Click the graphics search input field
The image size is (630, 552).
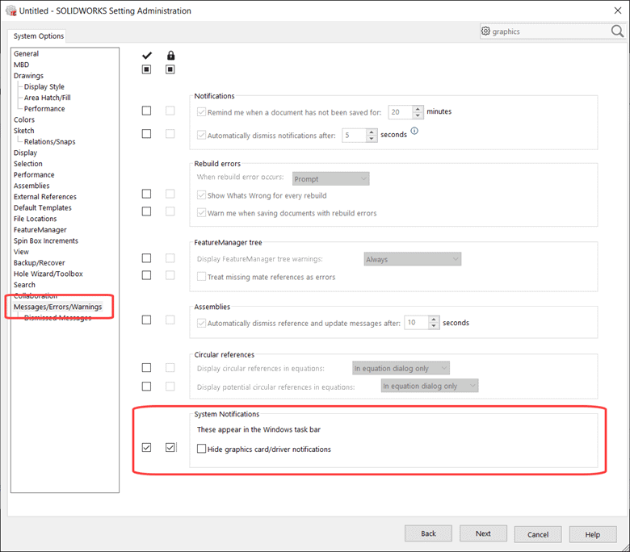(551, 31)
